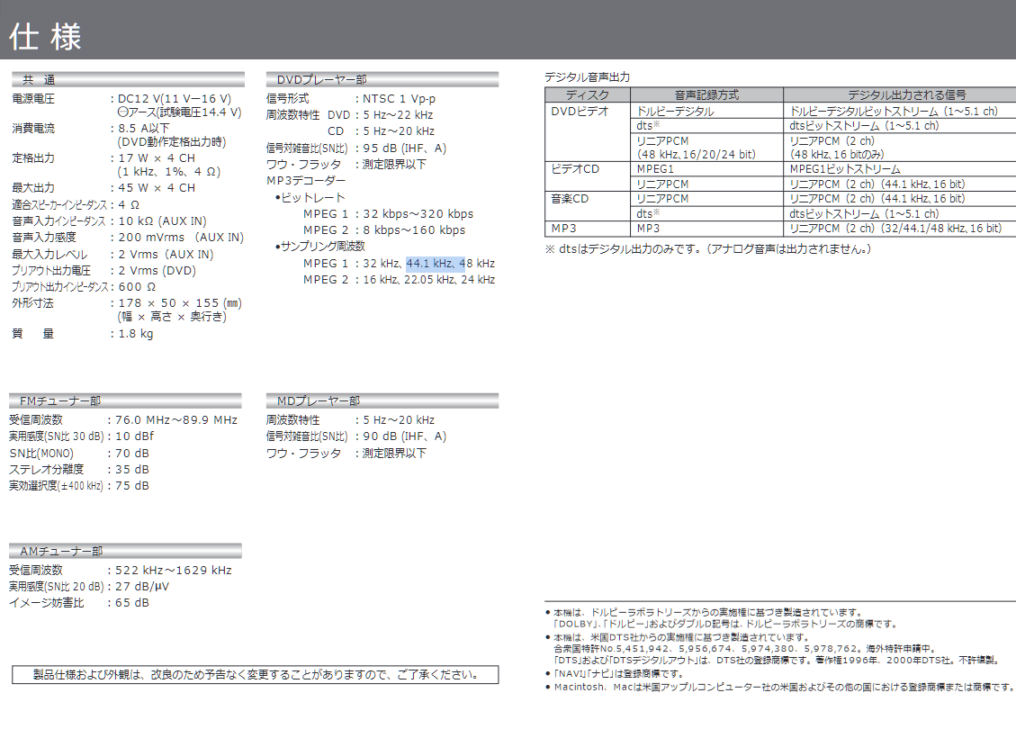
Task: Click the 10 kΩ (AUX IN) value
Action: point(162,221)
